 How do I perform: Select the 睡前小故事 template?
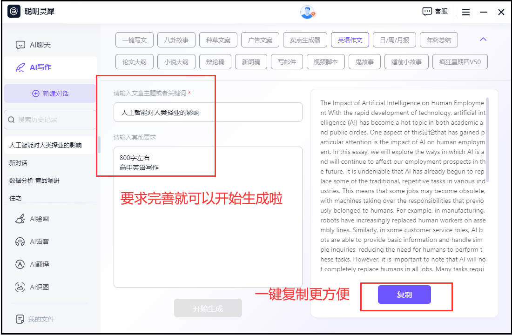click(406, 62)
